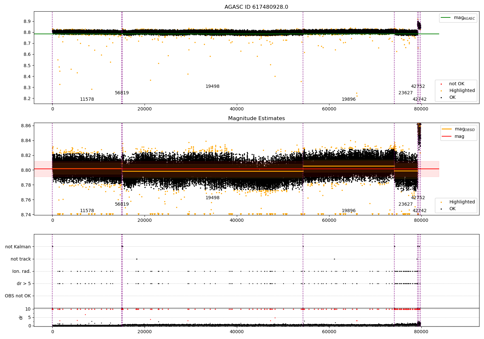Click the 'Ion. rad.' axis label
484x339 pixels.
coord(22,271)
